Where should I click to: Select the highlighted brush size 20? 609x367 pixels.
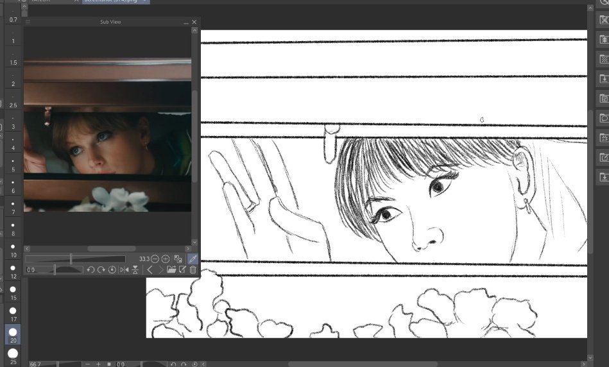point(13,336)
